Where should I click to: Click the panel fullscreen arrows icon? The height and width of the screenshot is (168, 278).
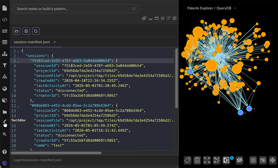(x=162, y=18)
